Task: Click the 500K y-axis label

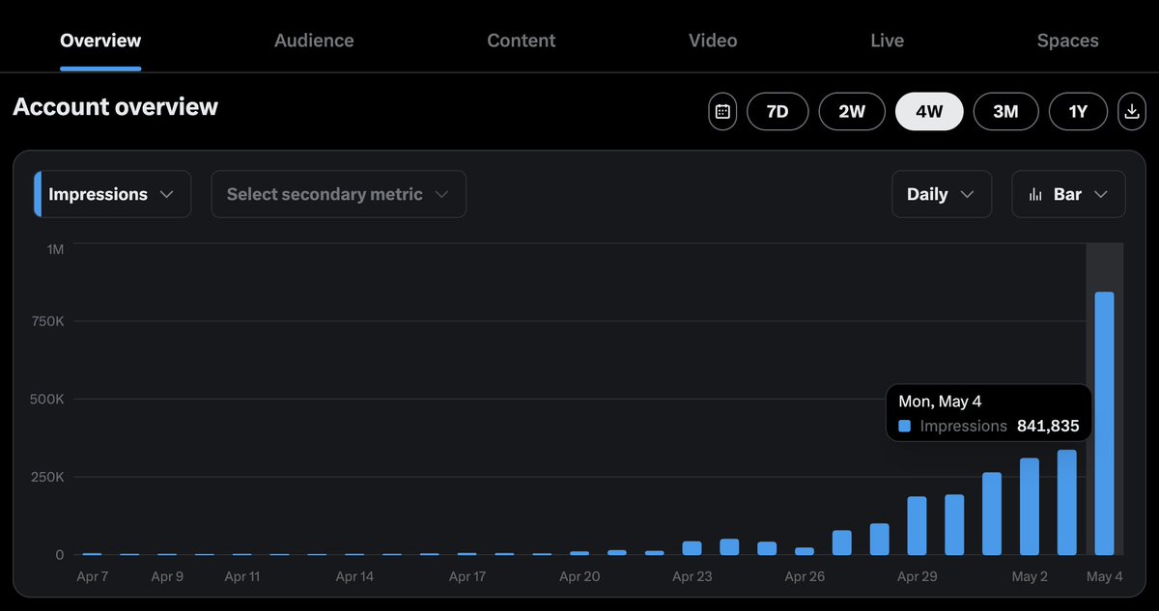Action: pos(46,399)
